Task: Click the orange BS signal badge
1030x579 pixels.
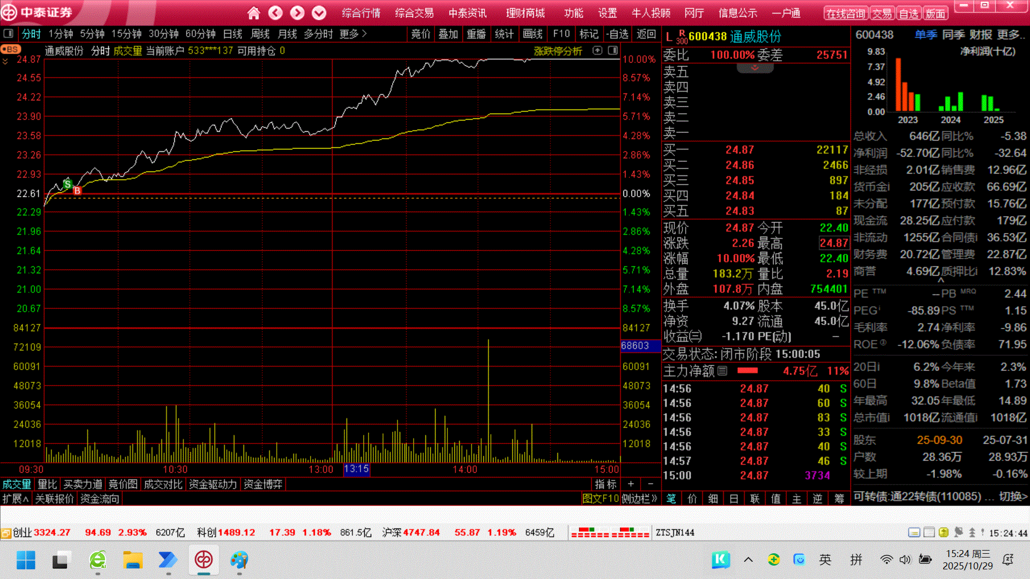Action: tap(11, 49)
